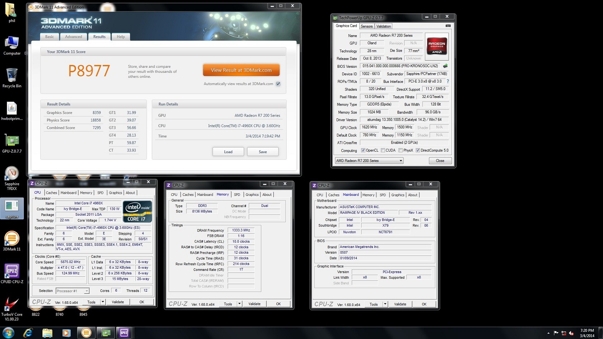The width and height of the screenshot is (603, 339).
Task: Open the Validation tab in GPU-Z
Action: [383, 26]
